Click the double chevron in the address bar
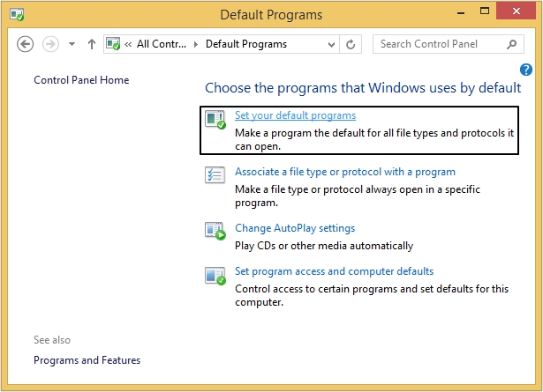 coord(128,44)
